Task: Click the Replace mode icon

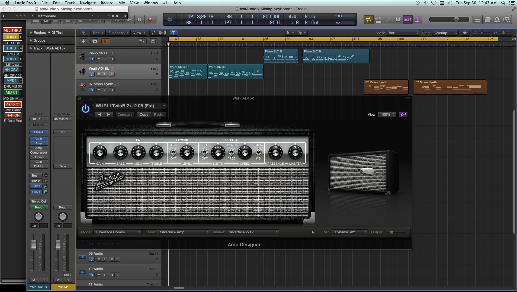Action: [x=378, y=19]
